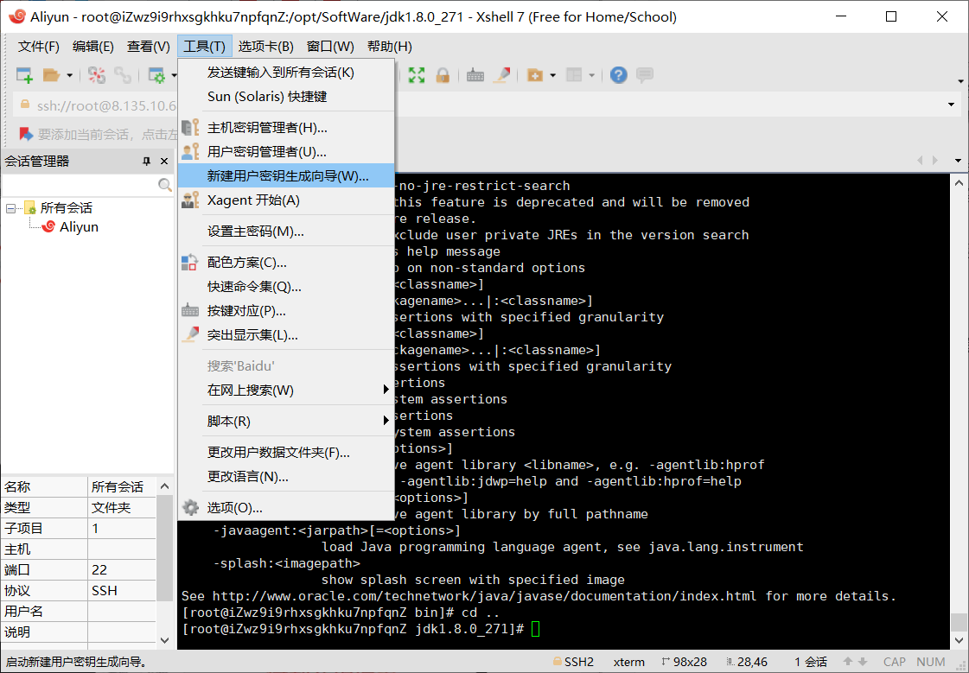Open 配色方案(C)... menu entry
The height and width of the screenshot is (673, 969).
pyautogui.click(x=286, y=263)
